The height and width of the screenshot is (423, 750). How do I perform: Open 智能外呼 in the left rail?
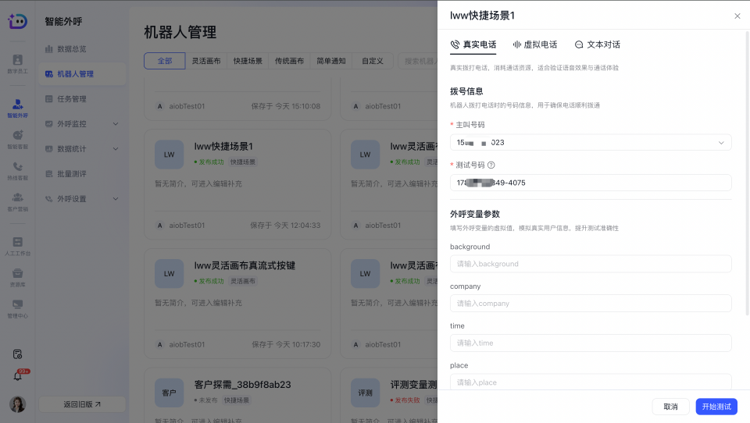17,108
